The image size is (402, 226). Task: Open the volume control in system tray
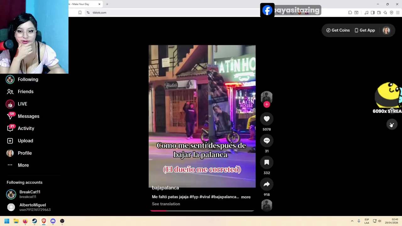pyautogui.click(x=380, y=221)
